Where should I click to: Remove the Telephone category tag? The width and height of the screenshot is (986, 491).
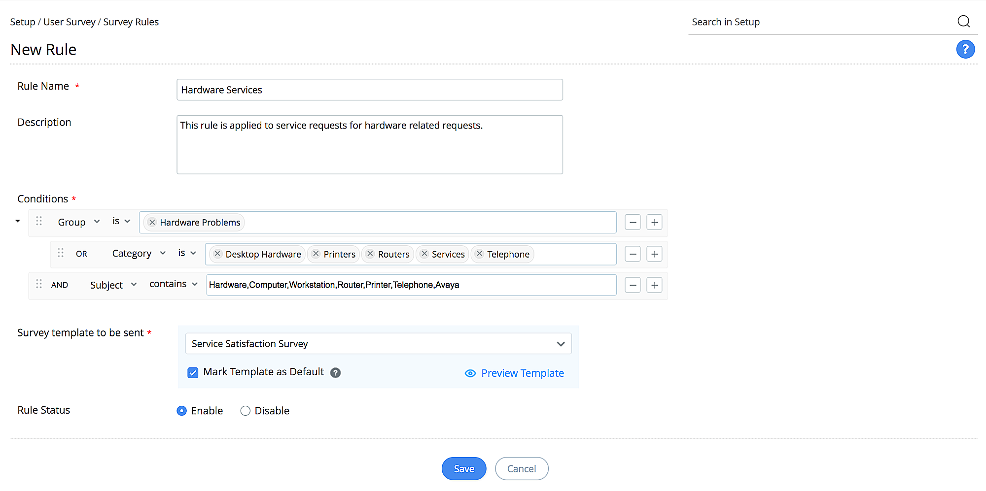(479, 254)
